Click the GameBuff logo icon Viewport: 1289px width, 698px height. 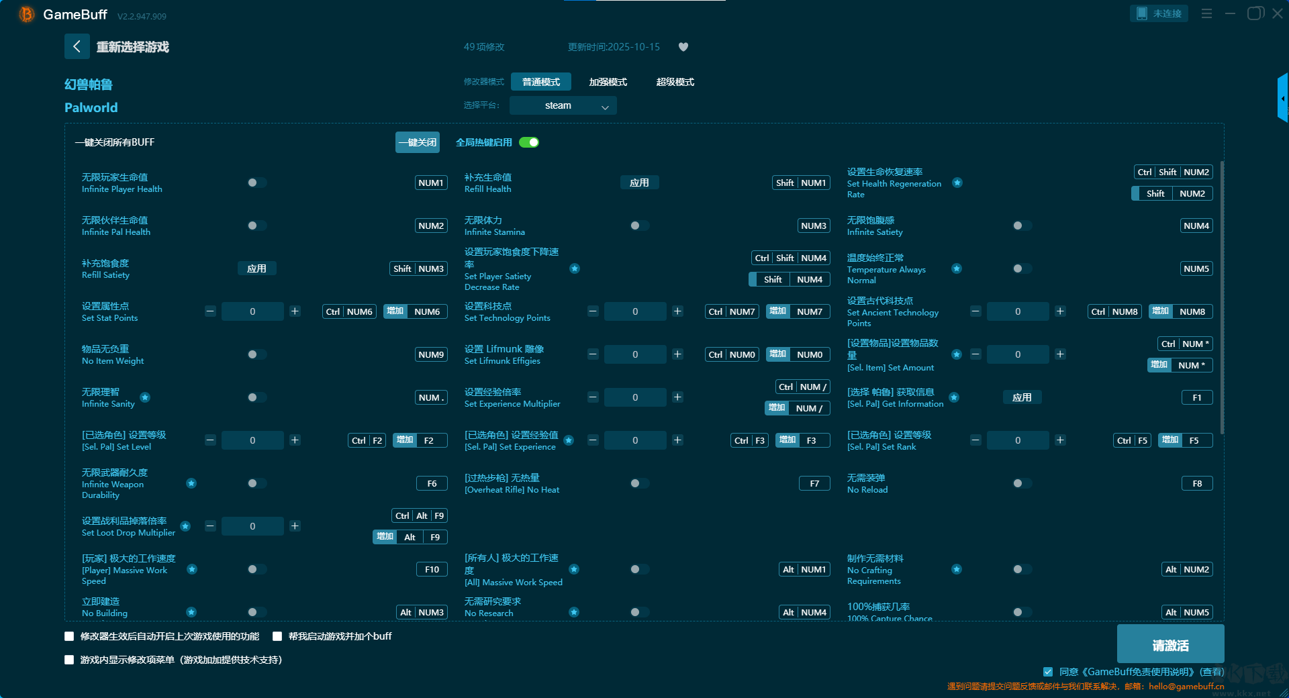click(x=26, y=14)
